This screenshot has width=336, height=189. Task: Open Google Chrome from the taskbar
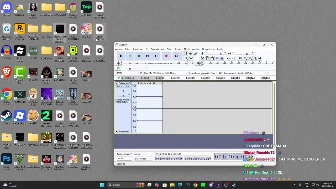[x=195, y=185]
